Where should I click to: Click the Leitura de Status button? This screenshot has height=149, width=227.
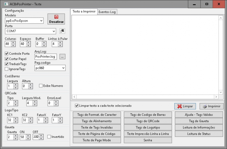tap(199, 134)
